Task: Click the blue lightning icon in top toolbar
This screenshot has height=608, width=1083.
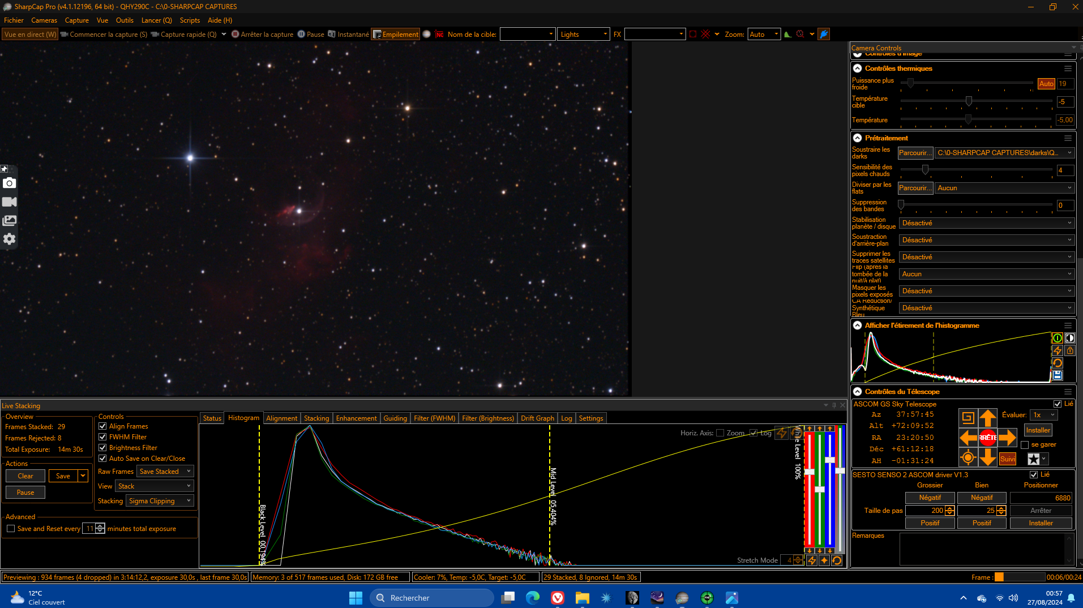Action: tap(824, 34)
